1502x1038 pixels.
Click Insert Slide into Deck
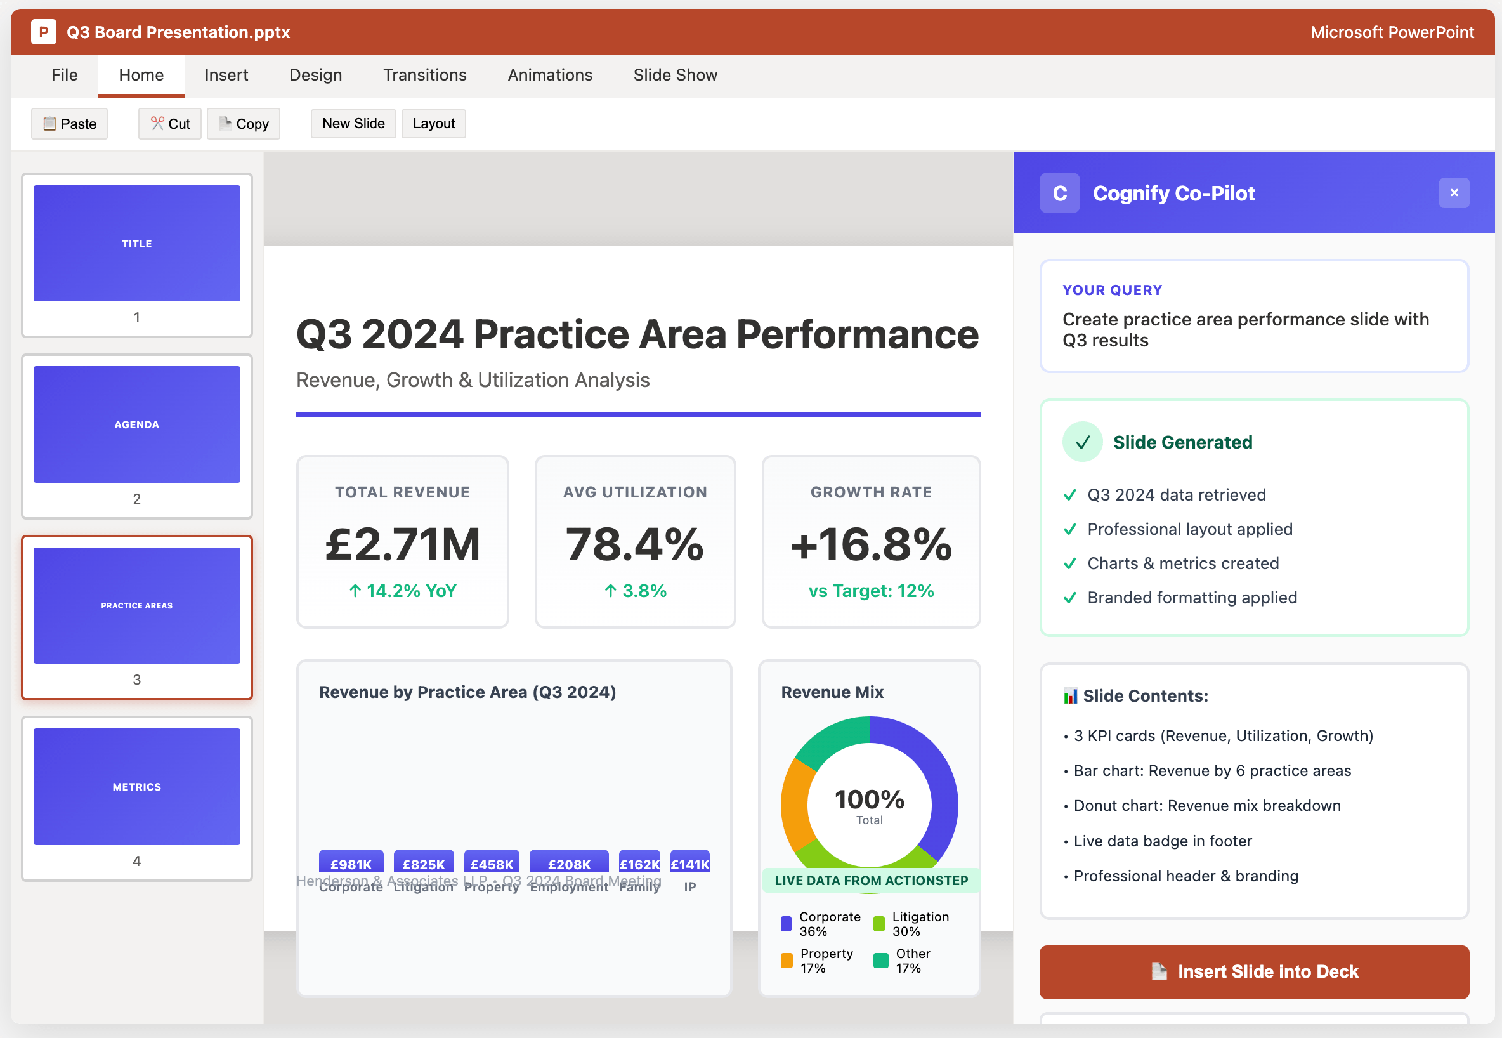(1254, 971)
